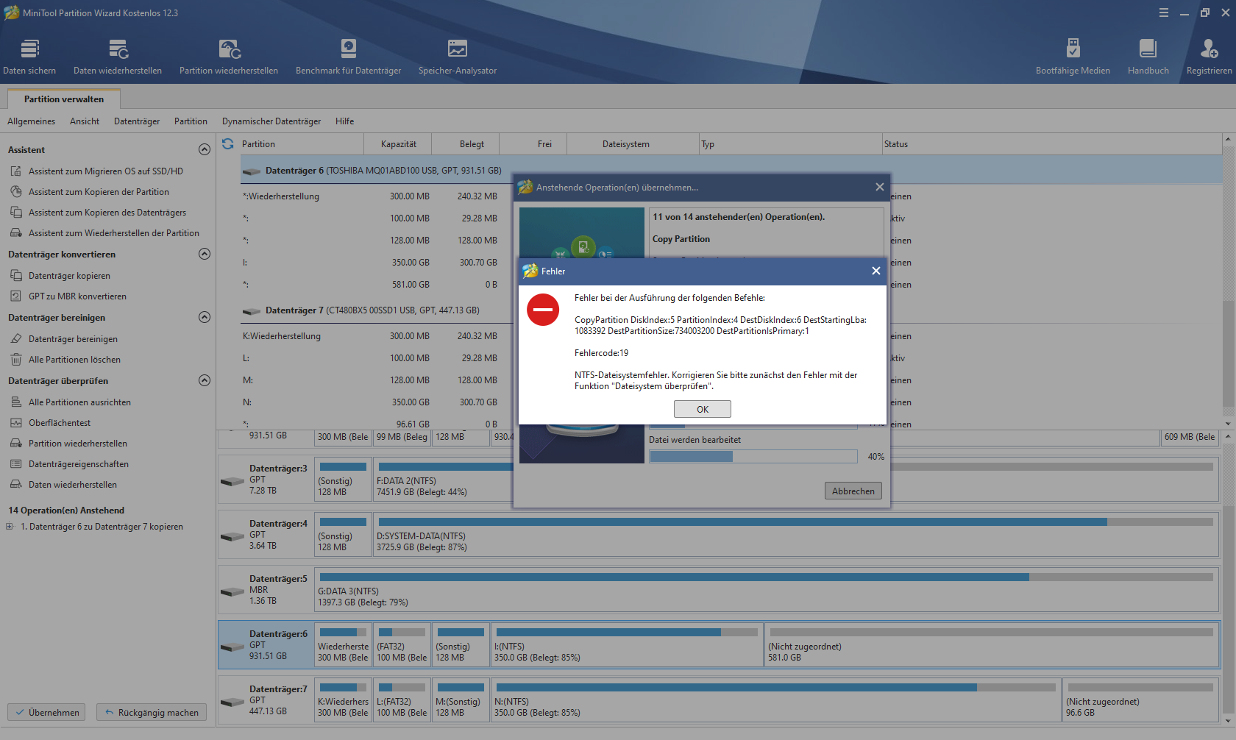Select the D:SYSTEM-DATA(NTFS) partition block
The image size is (1236, 740).
pos(795,536)
